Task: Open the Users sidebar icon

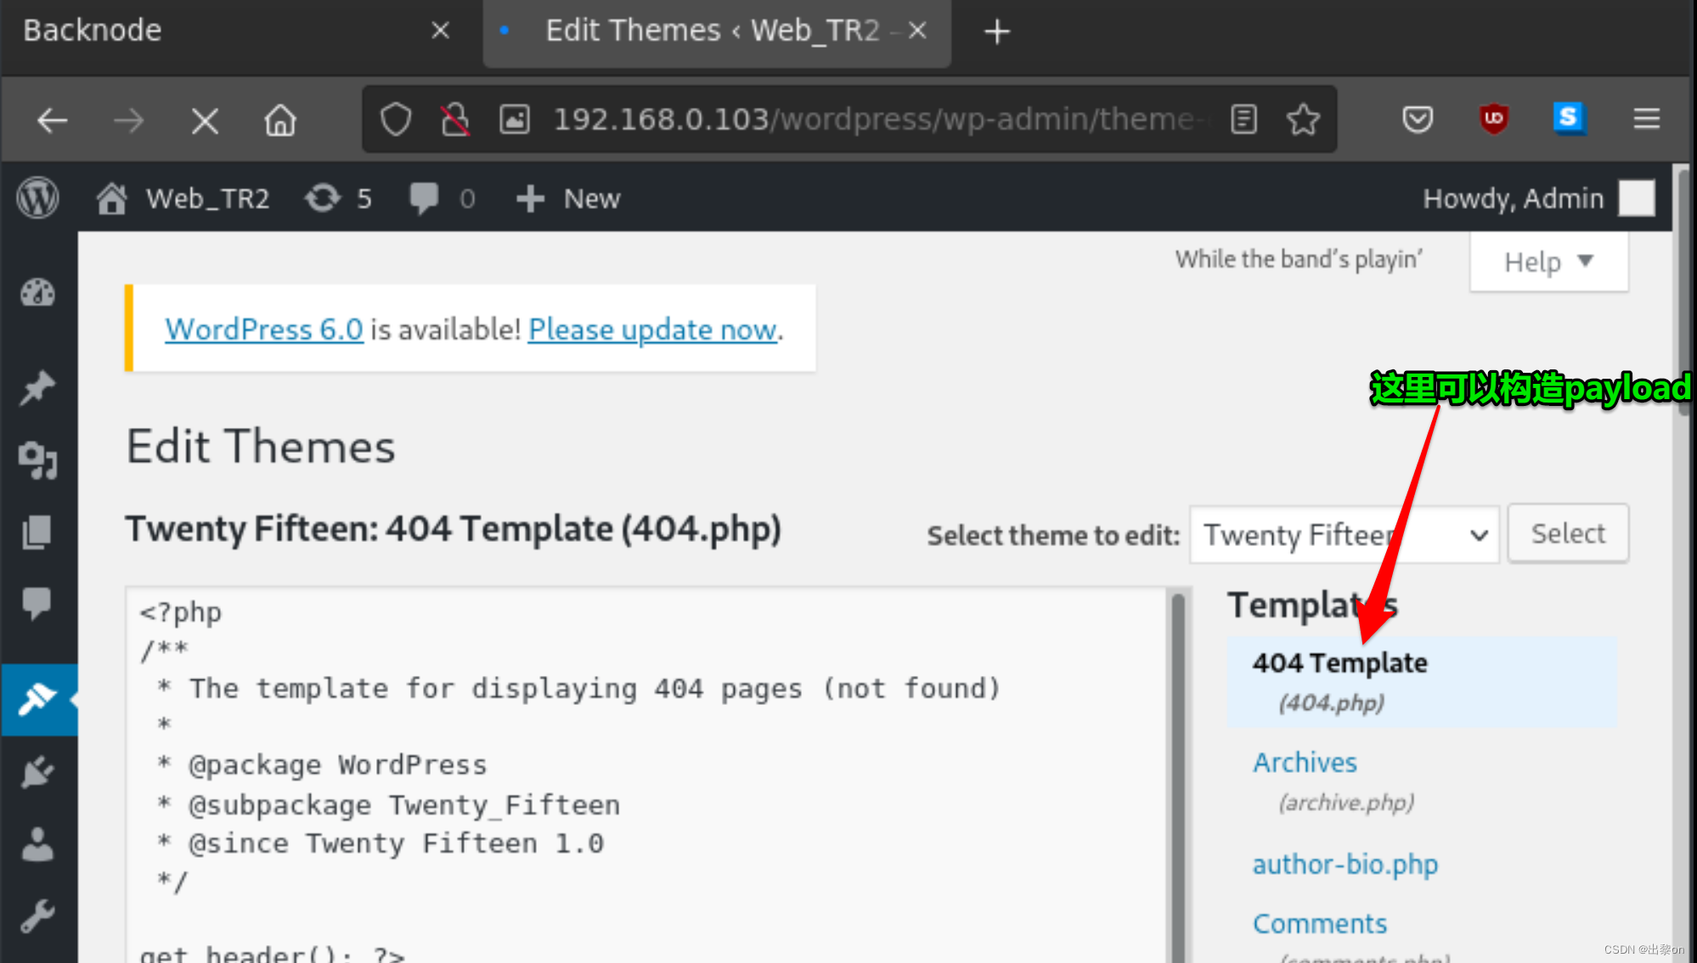Action: click(x=38, y=844)
